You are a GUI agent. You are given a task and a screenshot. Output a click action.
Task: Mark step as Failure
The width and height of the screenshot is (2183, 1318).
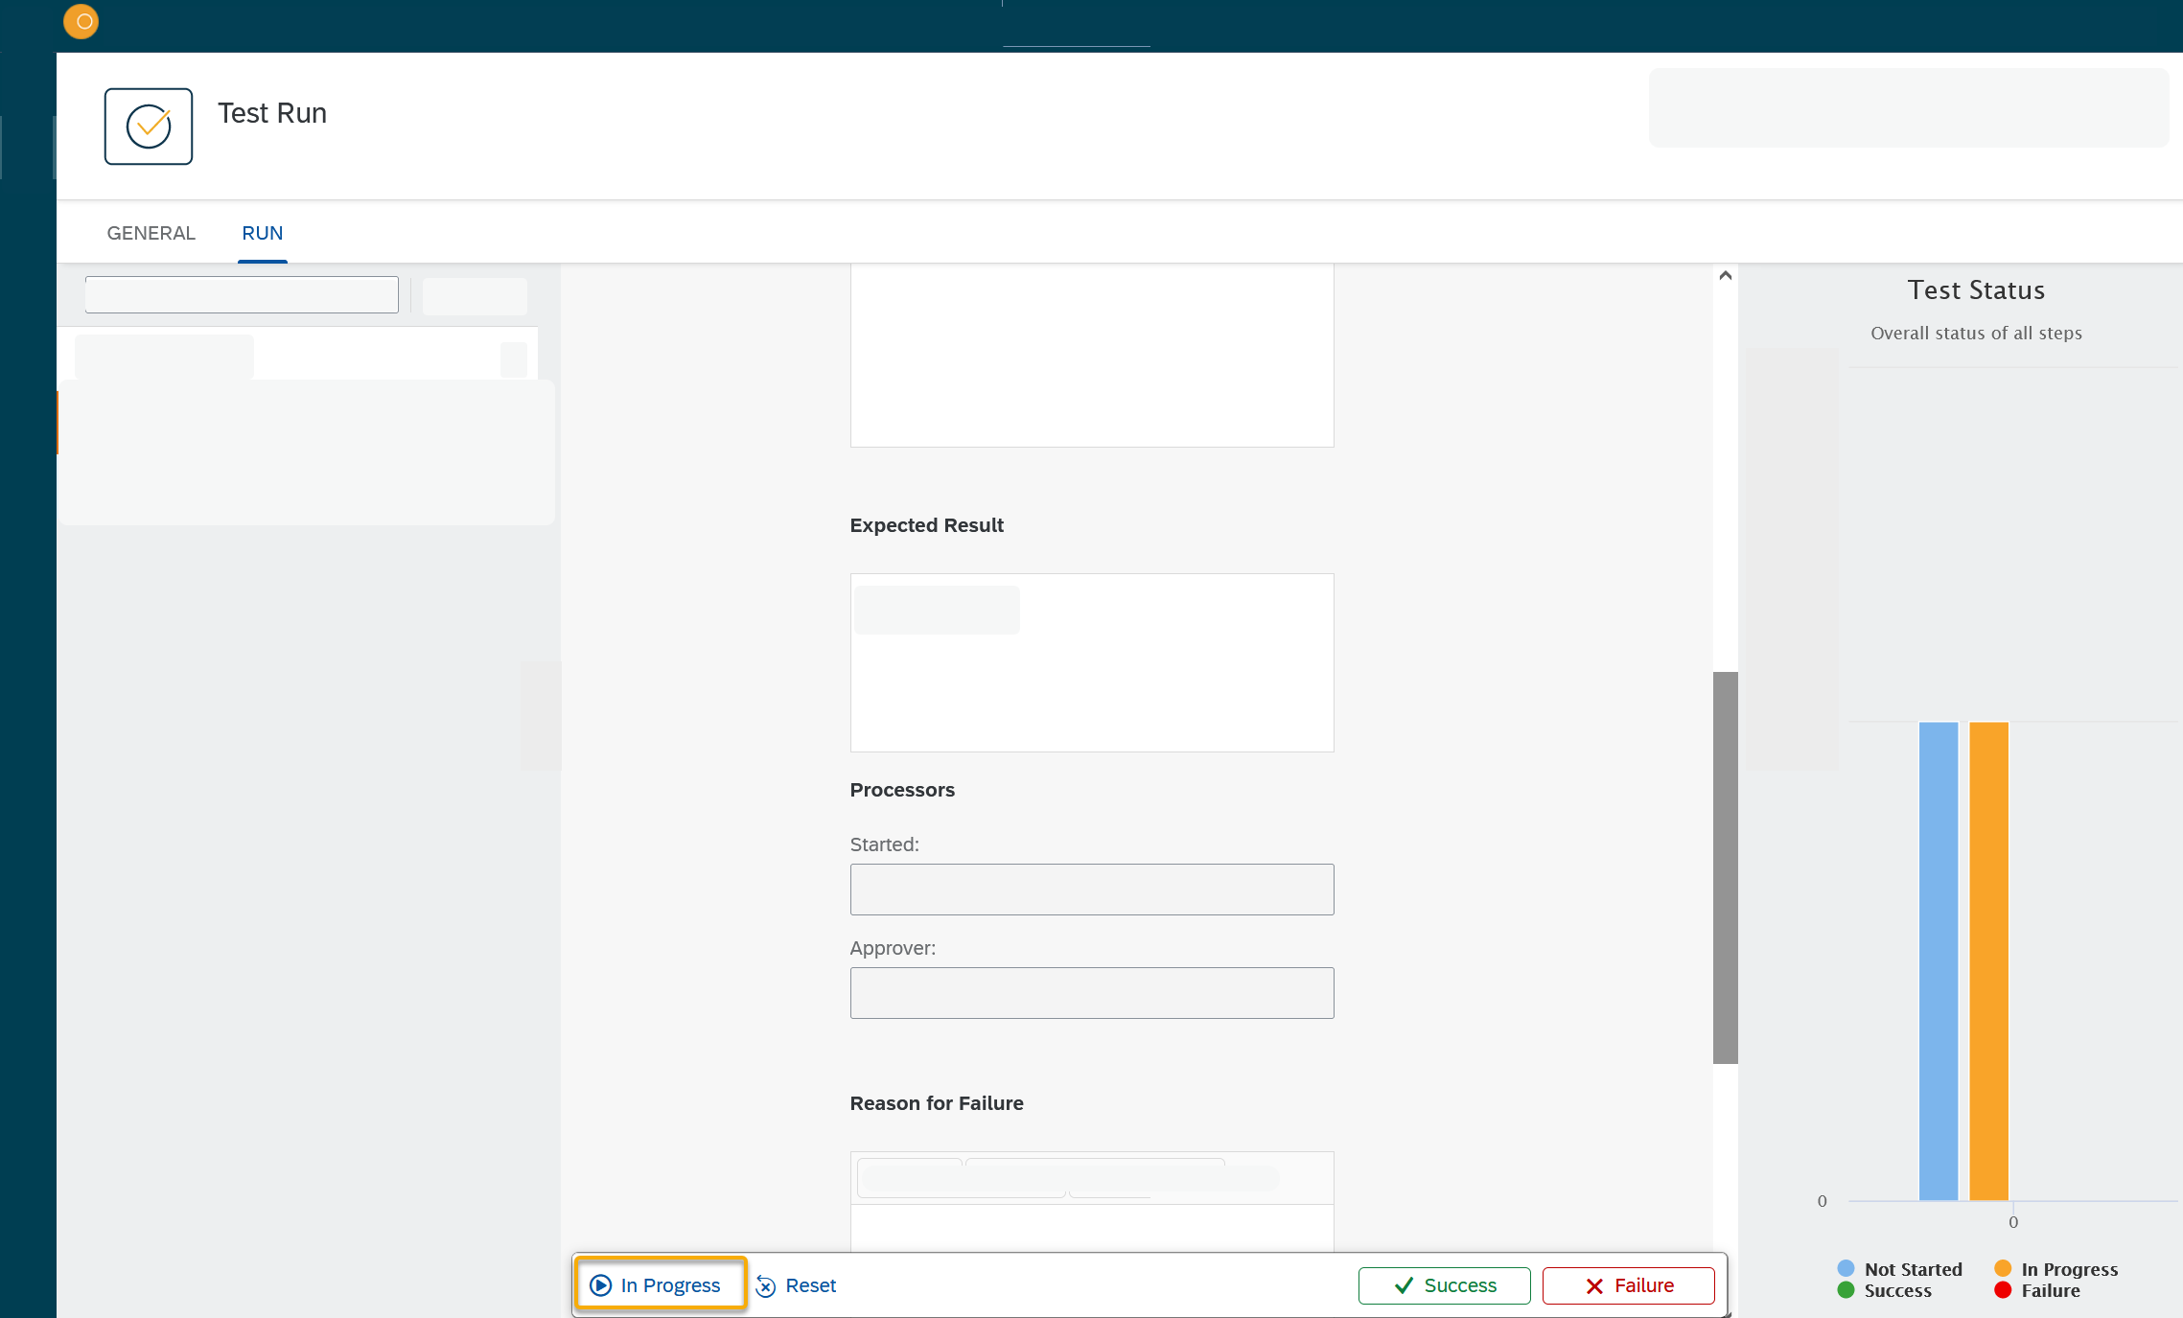tap(1628, 1285)
